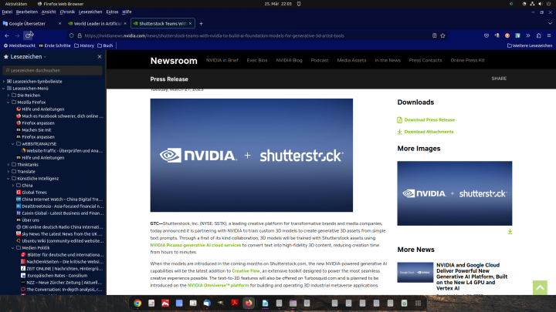Collapse the Künstliche Intelligenz folder
Image resolution: width=556 pixels, height=312 pixels.
(x=8, y=179)
